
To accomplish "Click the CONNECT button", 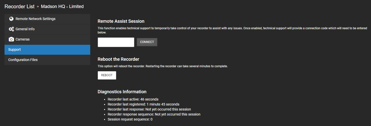I will coord(147,42).
